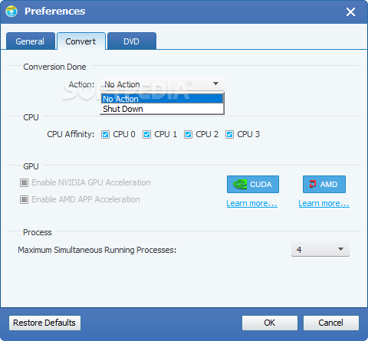Viewport: 368px width, 341px height.
Task: Click the Cancel button
Action: 331,323
